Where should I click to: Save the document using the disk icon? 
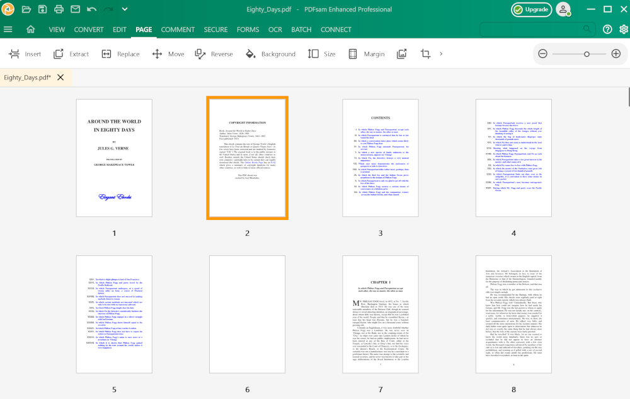[x=43, y=9]
